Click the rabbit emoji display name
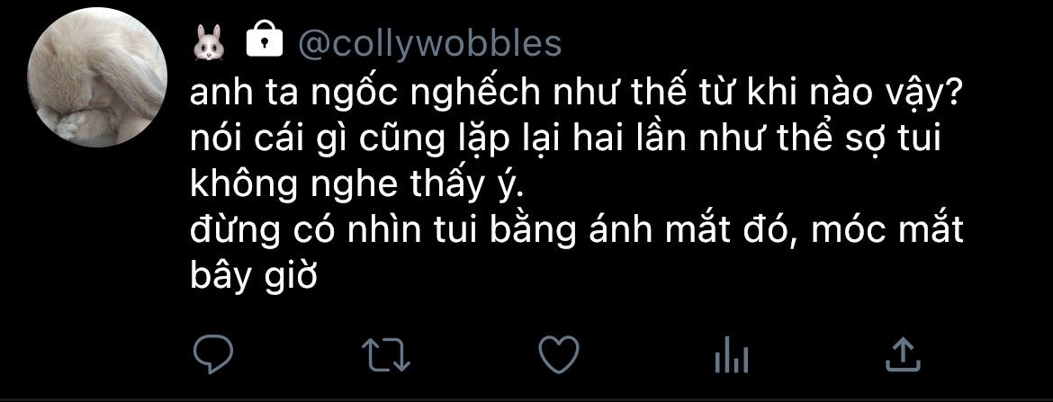1053x402 pixels. [208, 45]
